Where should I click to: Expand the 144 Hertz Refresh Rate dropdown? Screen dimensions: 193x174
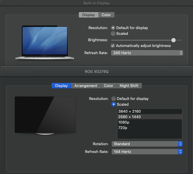point(147,152)
